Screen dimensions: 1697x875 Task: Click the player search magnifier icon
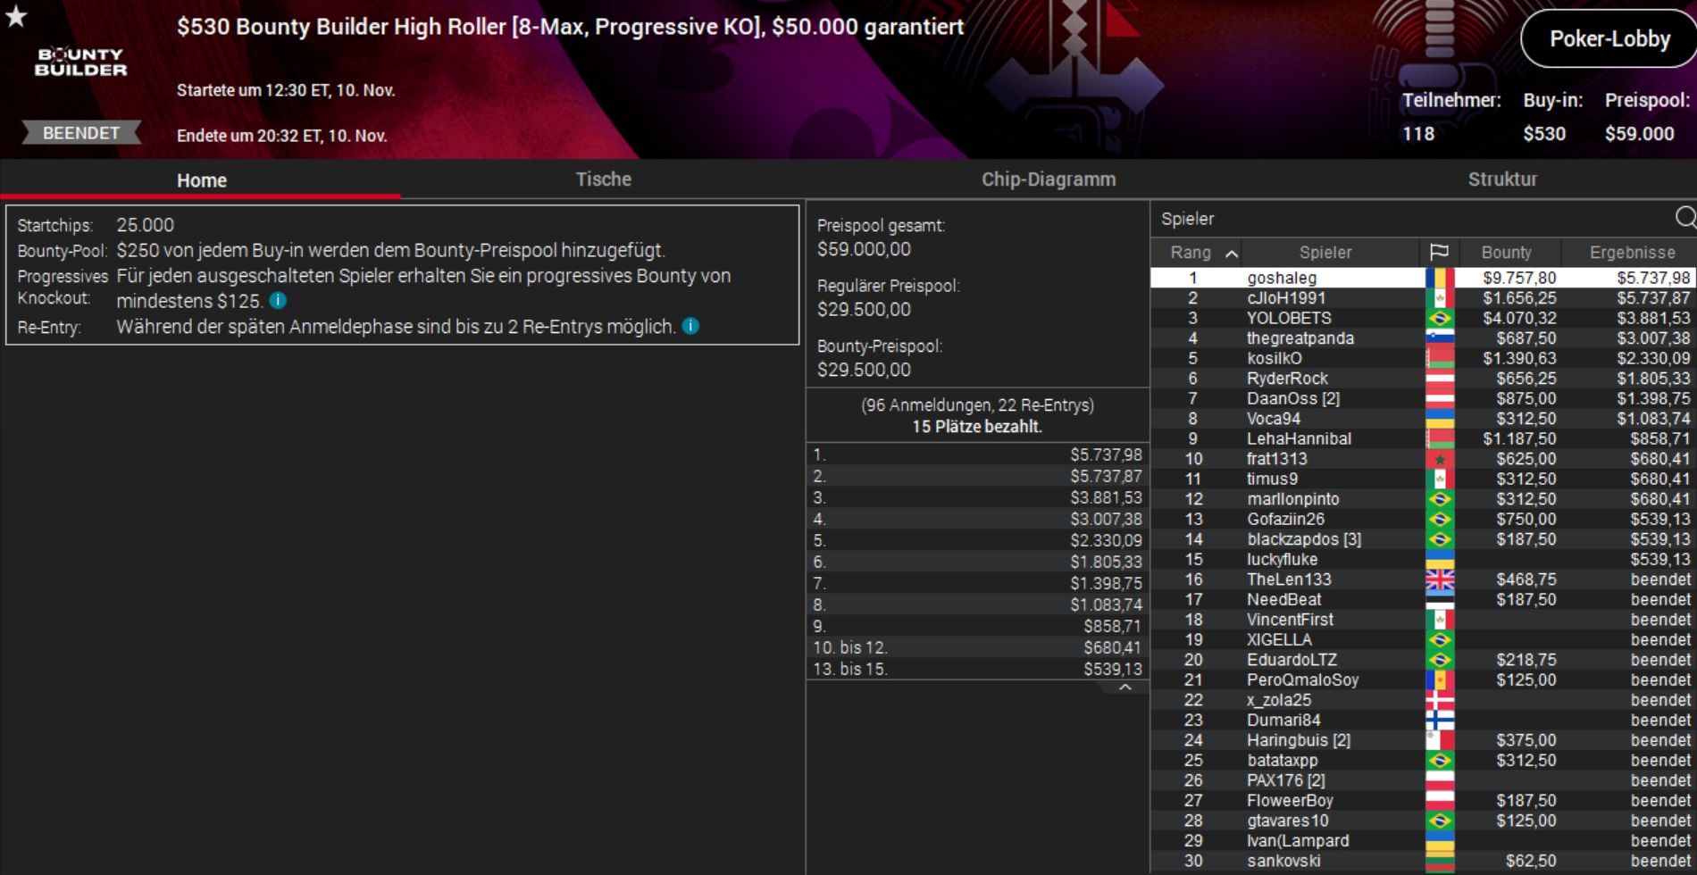1684,218
